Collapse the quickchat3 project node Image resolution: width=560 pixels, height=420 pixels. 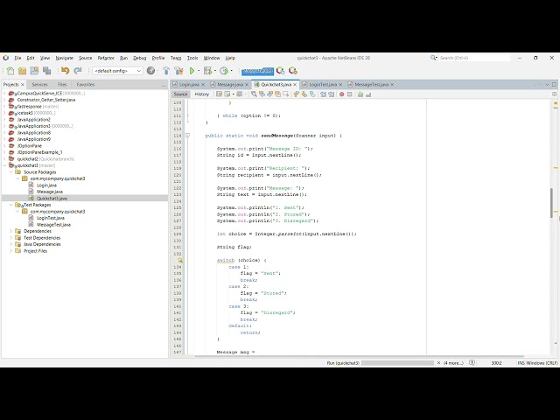pos(4,165)
